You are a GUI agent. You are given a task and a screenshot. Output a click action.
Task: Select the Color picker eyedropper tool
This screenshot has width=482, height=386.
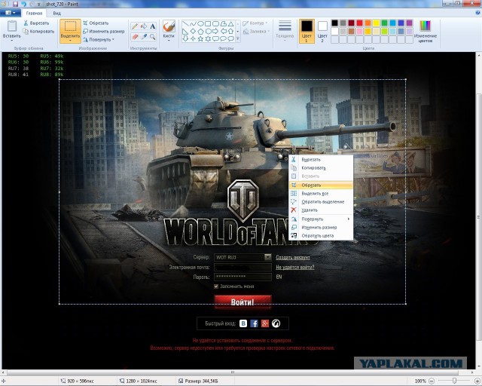tap(144, 37)
